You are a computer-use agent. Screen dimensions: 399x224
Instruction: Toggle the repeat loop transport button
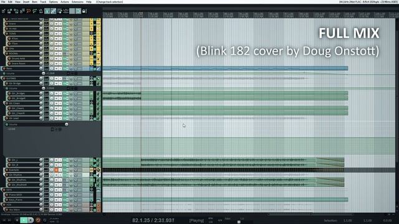[x=45, y=220]
